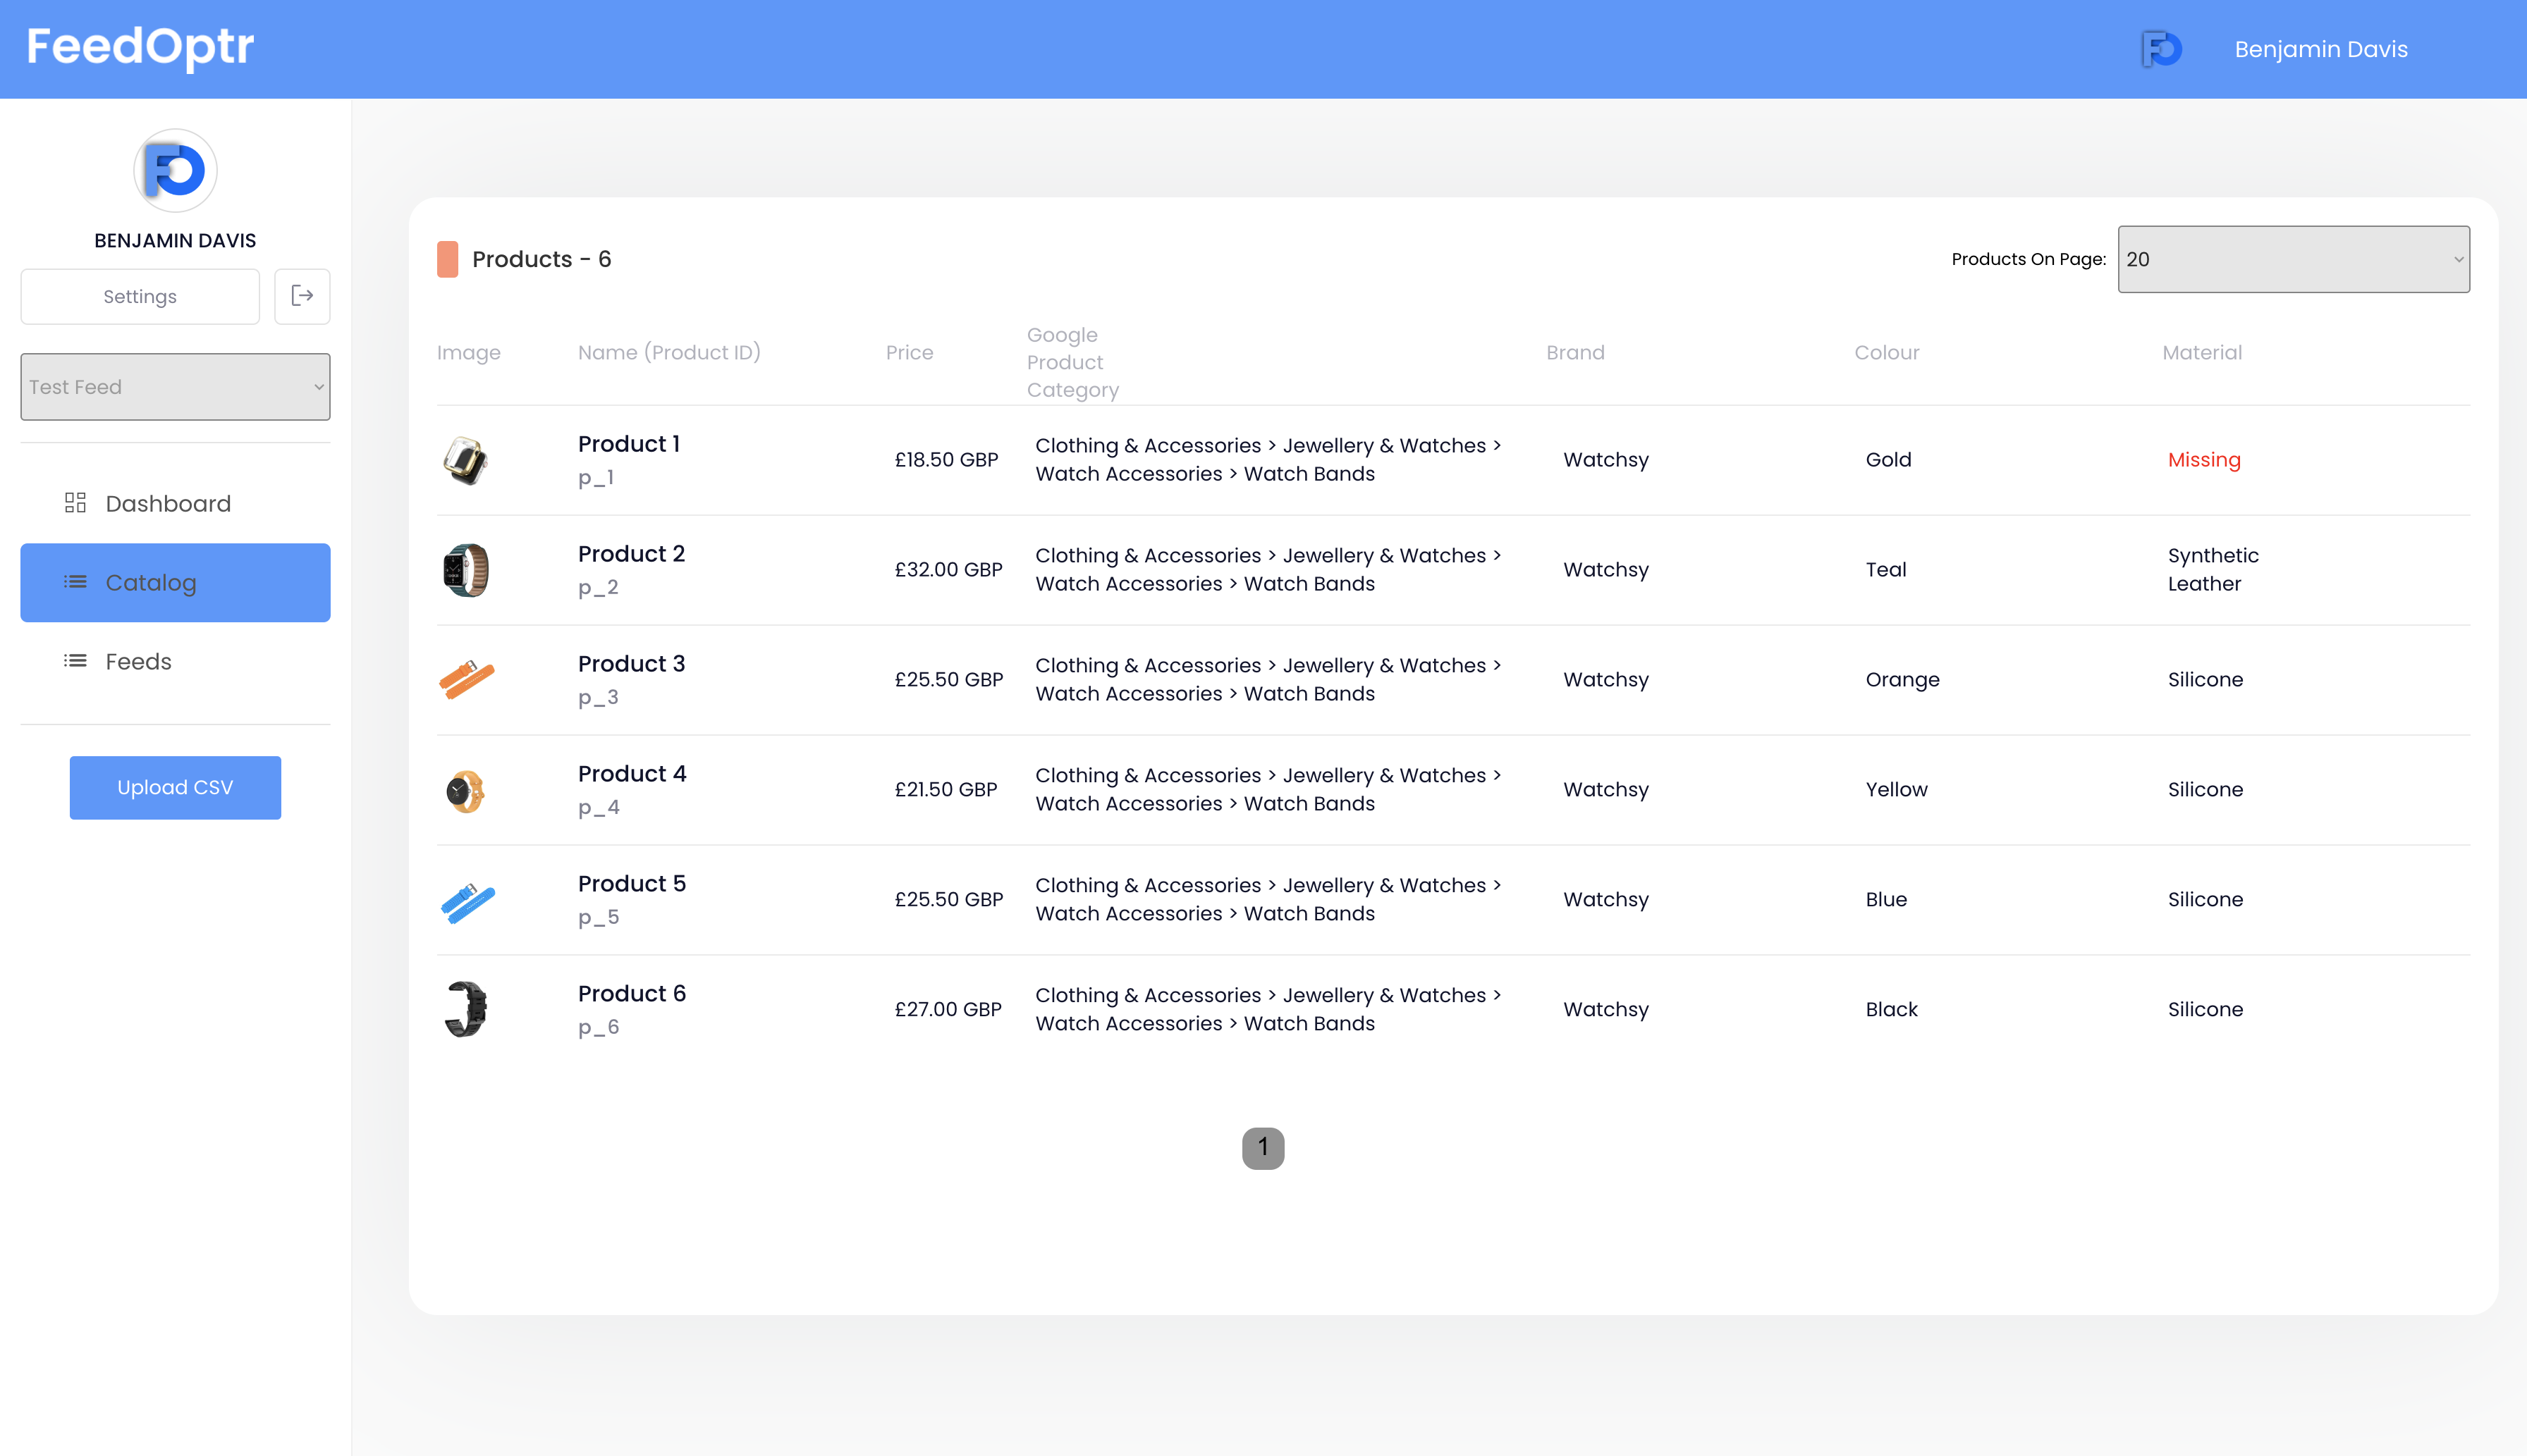The image size is (2527, 1456).
Task: Click the '£21.50 GBP' price
Action: tap(946, 790)
